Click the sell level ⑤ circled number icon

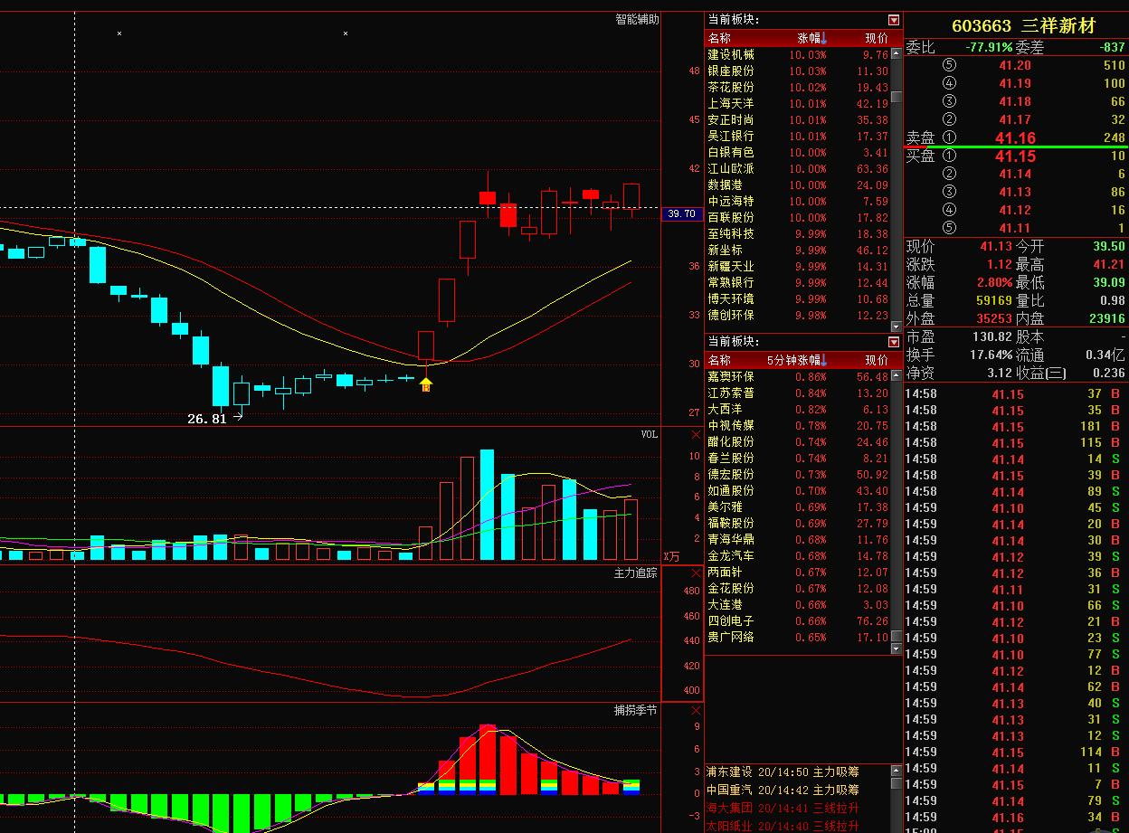point(949,65)
